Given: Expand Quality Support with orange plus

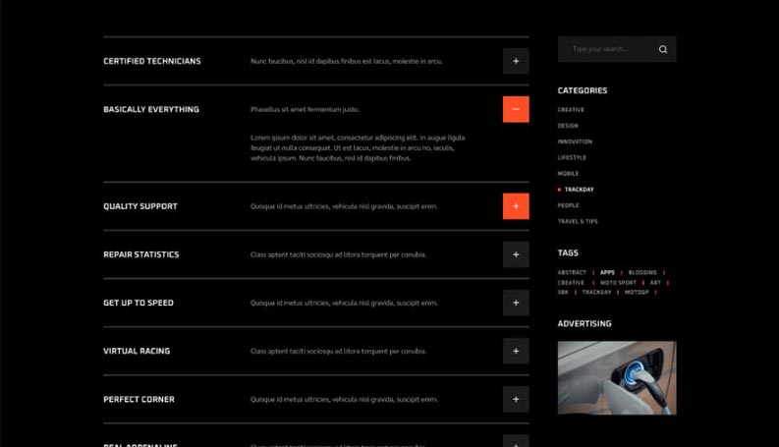Looking at the screenshot, I should click(x=516, y=206).
